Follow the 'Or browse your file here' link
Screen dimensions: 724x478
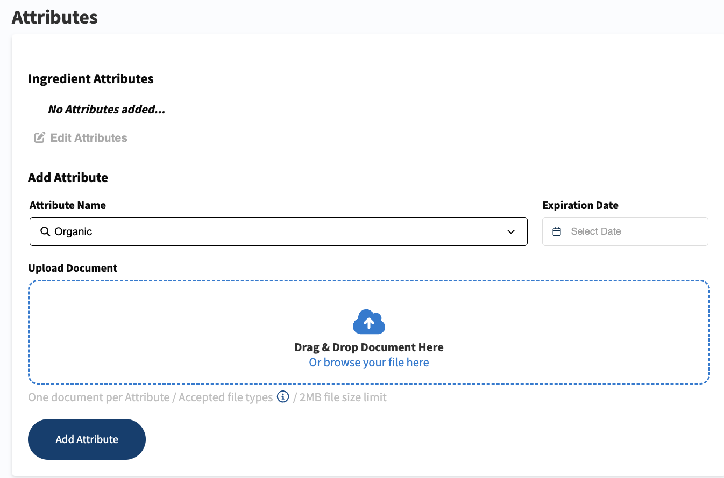tap(369, 363)
